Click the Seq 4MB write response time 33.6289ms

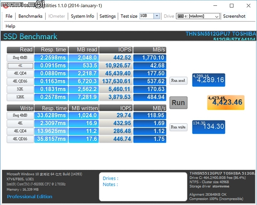pos(51,115)
